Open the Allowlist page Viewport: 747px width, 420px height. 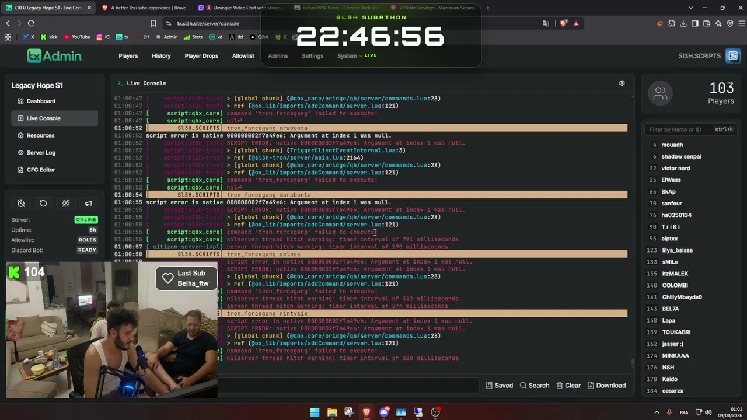pyautogui.click(x=243, y=56)
